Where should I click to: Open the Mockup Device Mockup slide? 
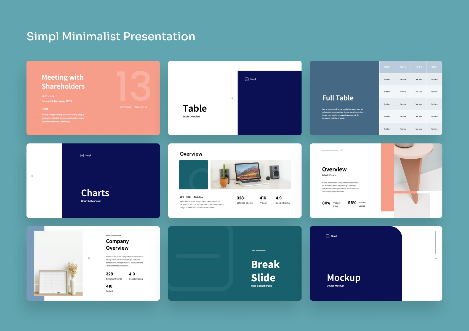point(343,278)
